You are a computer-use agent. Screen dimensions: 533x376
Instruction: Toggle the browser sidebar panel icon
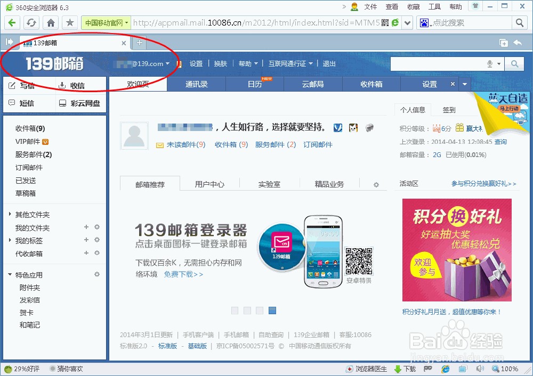point(9,42)
